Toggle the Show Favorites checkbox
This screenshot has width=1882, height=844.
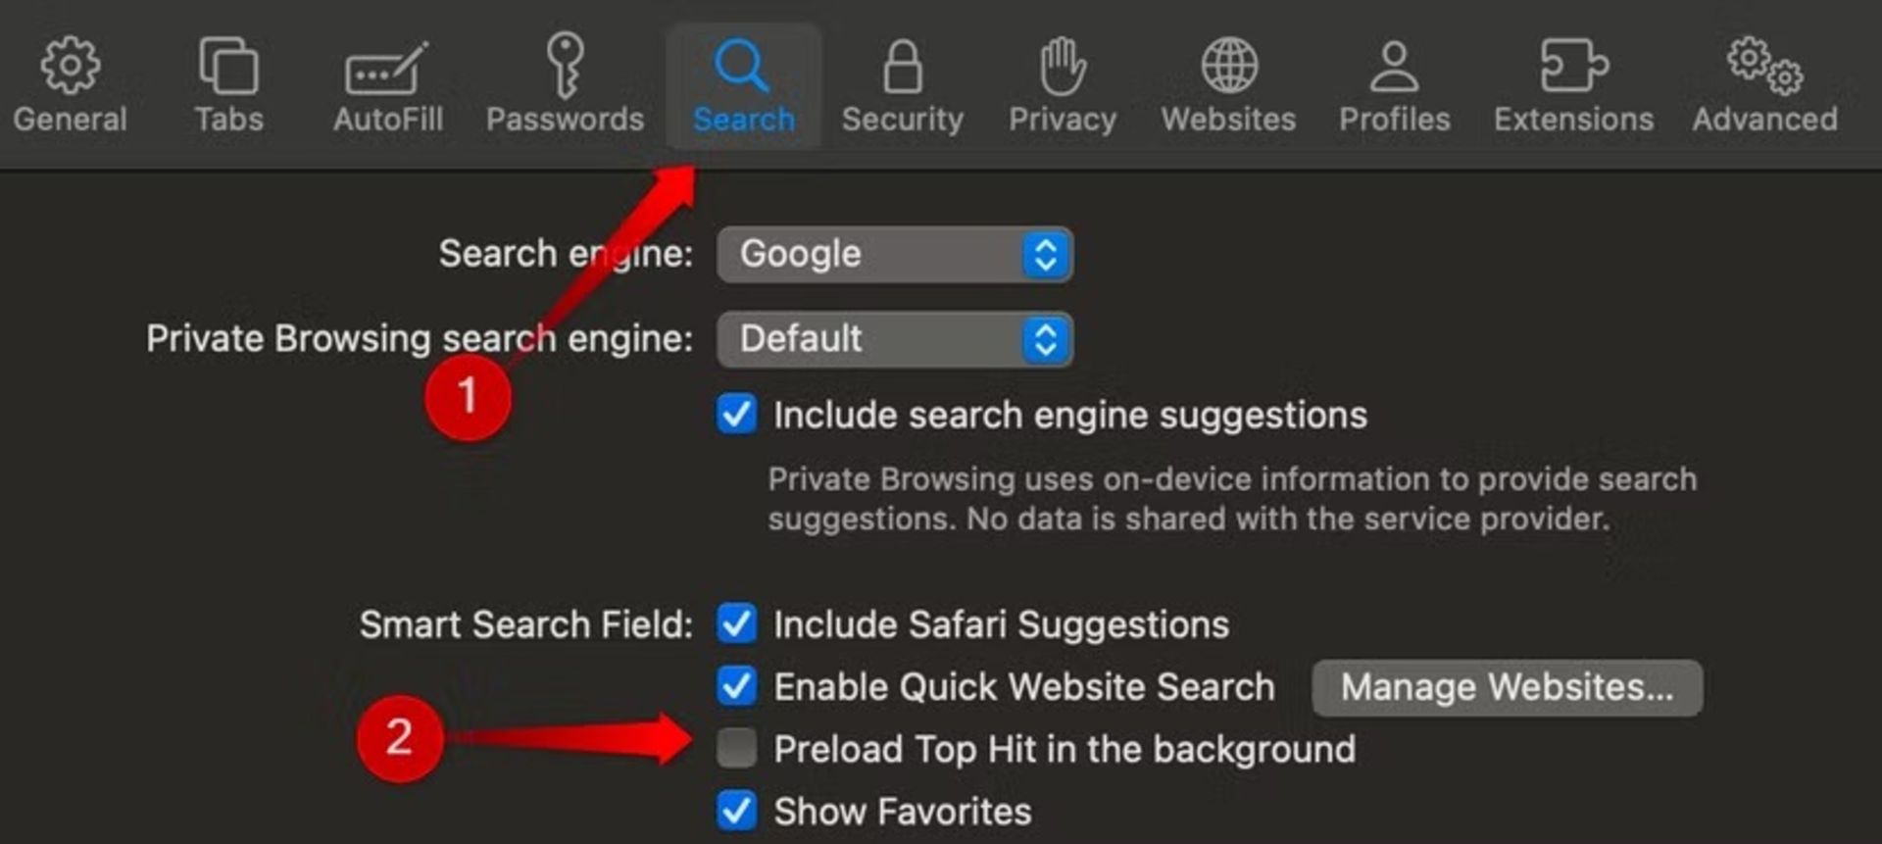(736, 811)
